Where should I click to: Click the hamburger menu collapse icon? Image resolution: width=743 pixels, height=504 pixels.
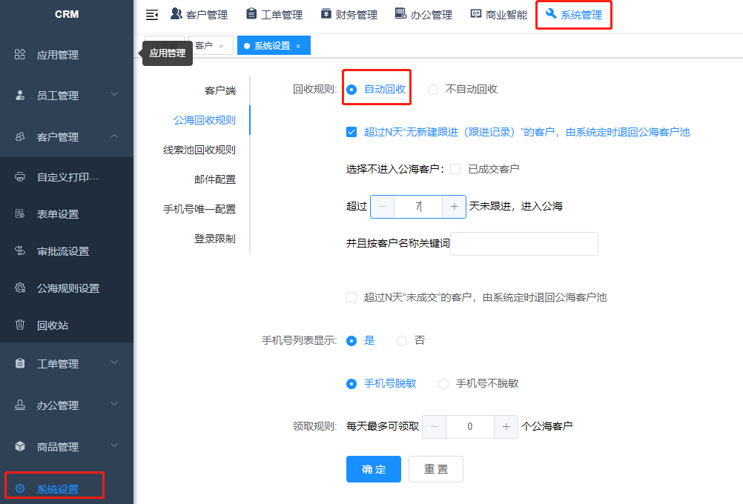point(152,15)
